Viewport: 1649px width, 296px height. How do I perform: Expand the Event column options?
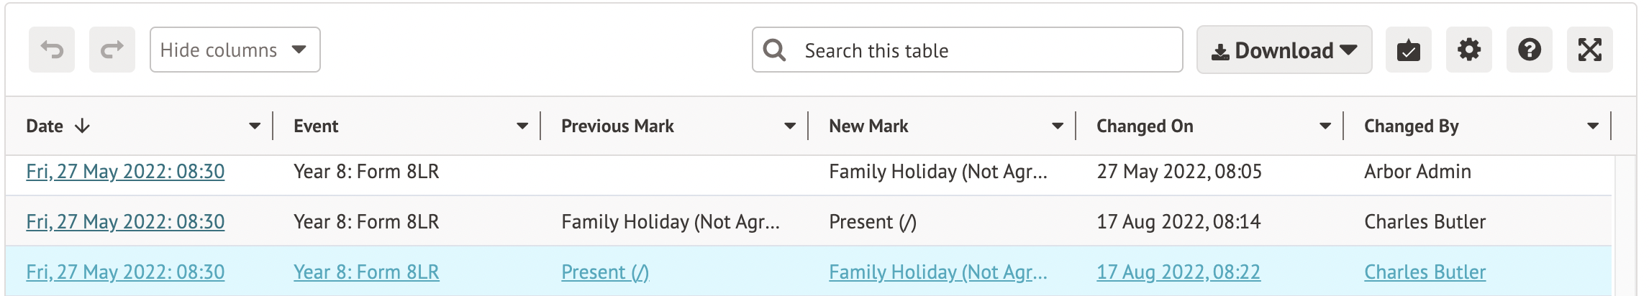(x=522, y=126)
